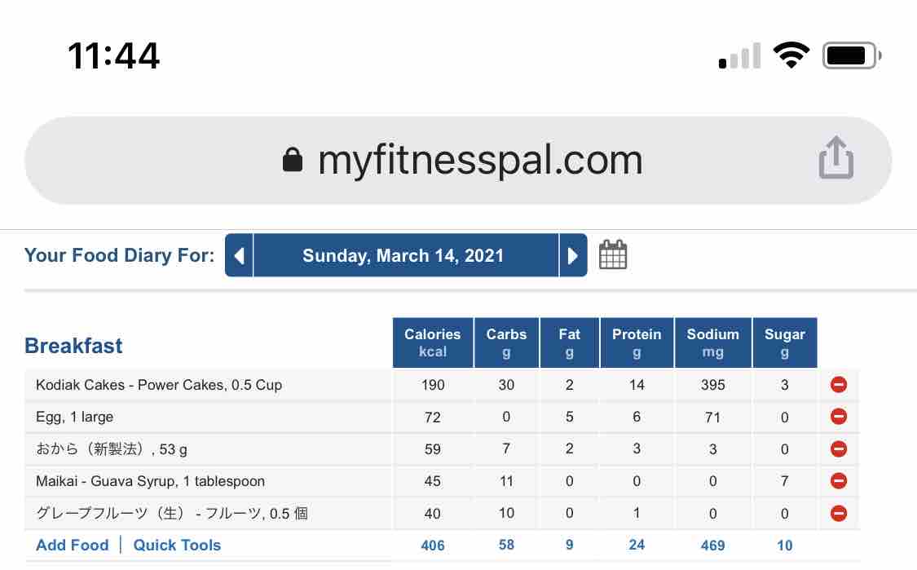Tap the address bar lock icon
This screenshot has width=917, height=570.
pyautogui.click(x=293, y=160)
